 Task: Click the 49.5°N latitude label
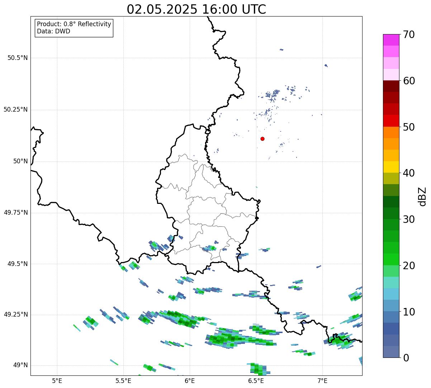(x=18, y=264)
